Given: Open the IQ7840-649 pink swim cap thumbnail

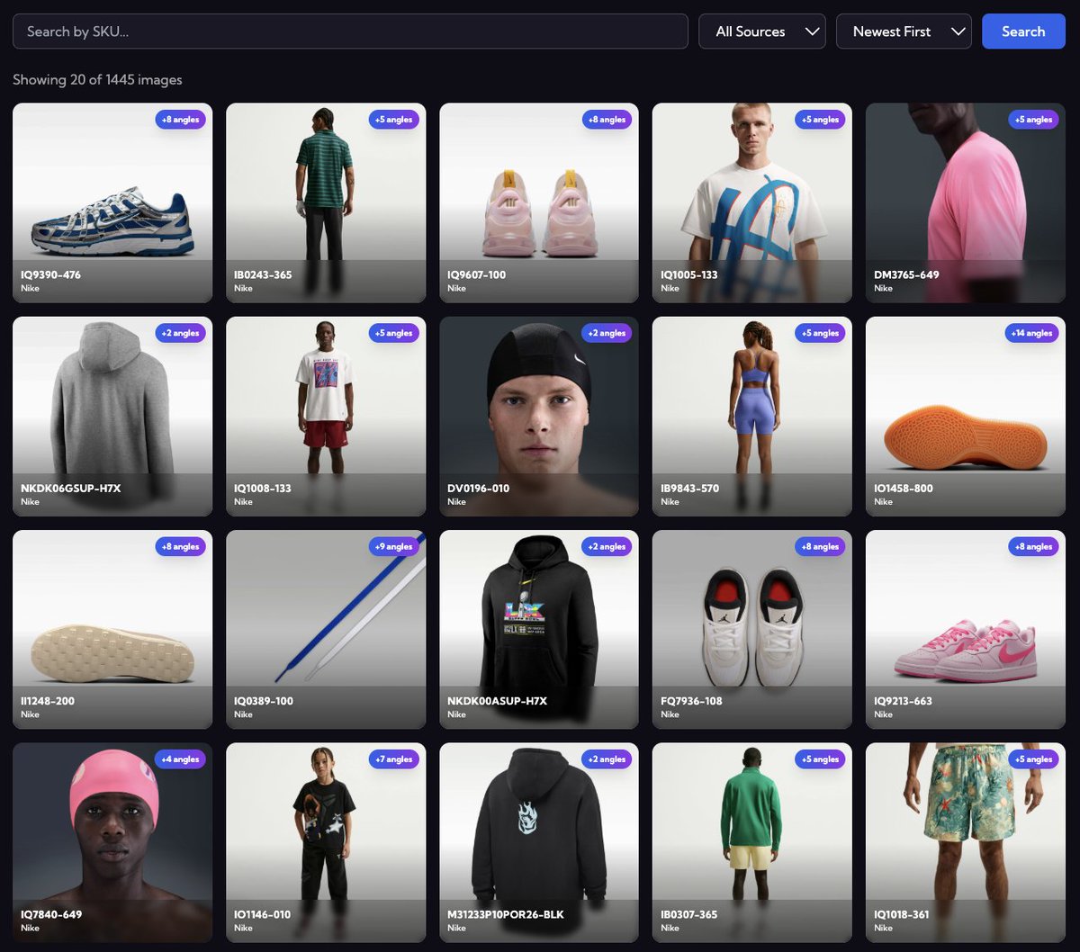Looking at the screenshot, I should pos(112,842).
